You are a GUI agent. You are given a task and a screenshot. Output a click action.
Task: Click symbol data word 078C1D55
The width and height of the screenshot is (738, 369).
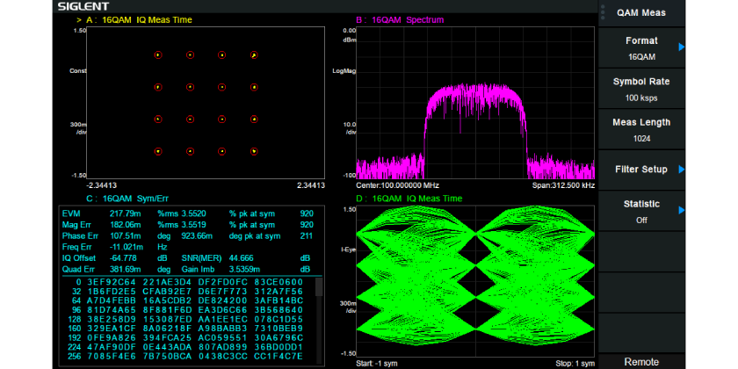pos(279,319)
